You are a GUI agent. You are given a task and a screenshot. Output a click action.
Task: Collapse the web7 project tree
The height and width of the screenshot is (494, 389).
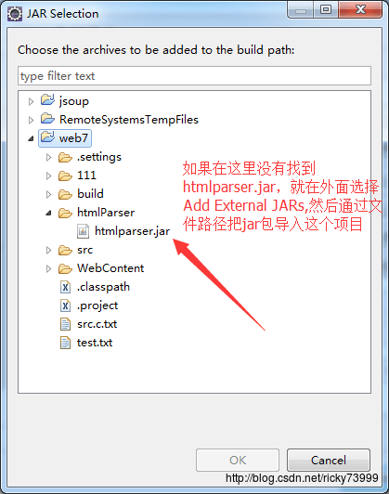click(31, 138)
